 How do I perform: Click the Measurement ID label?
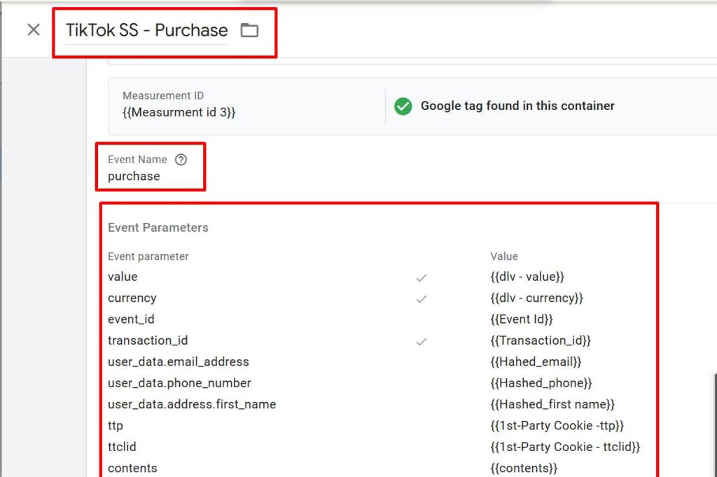click(x=163, y=95)
